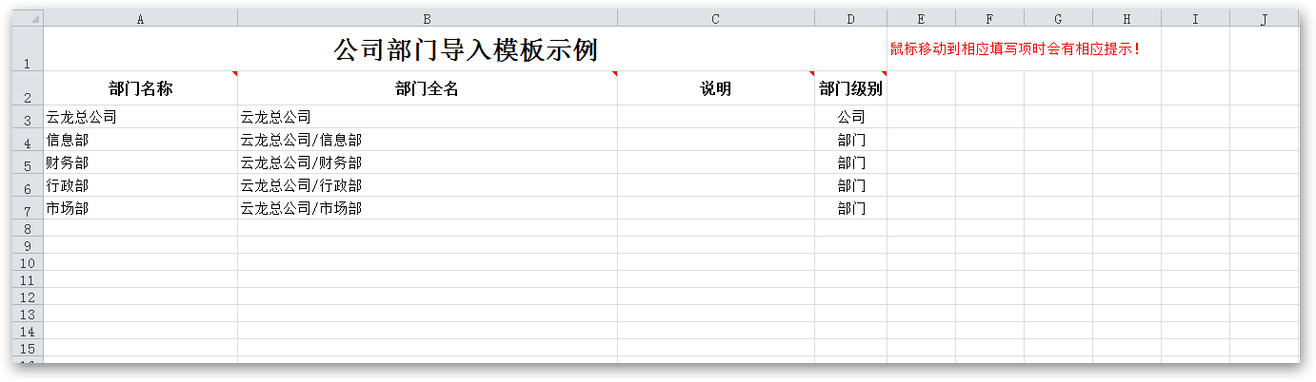Select the 部门级别 header cell
The height and width of the screenshot is (382, 1316).
click(x=850, y=89)
